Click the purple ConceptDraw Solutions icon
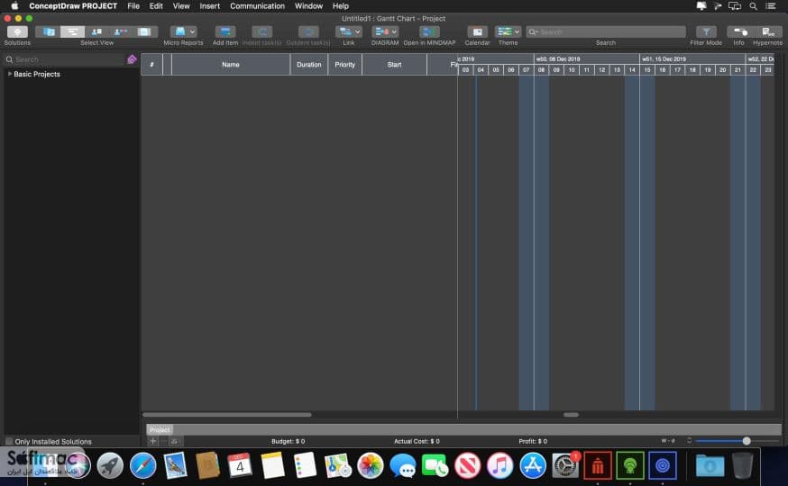The image size is (788, 486). coord(132,59)
